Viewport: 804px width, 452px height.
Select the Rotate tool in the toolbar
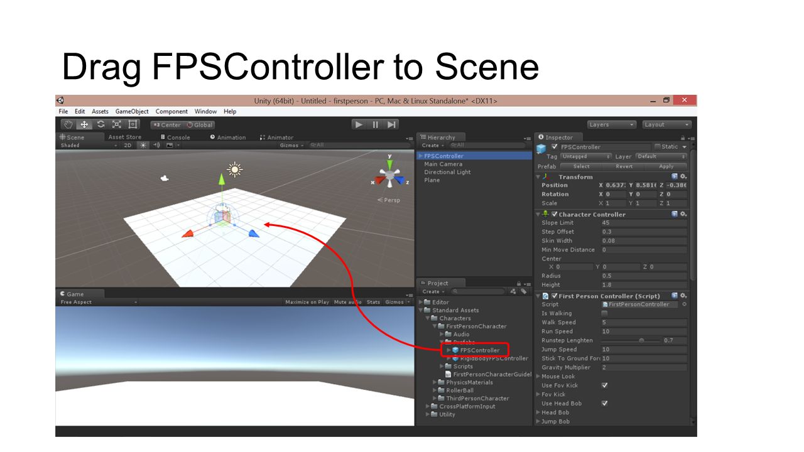(x=100, y=124)
